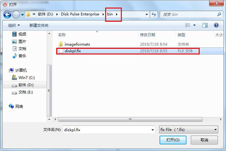Click the change view icon
The height and width of the screenshot is (151, 226).
[188, 25]
